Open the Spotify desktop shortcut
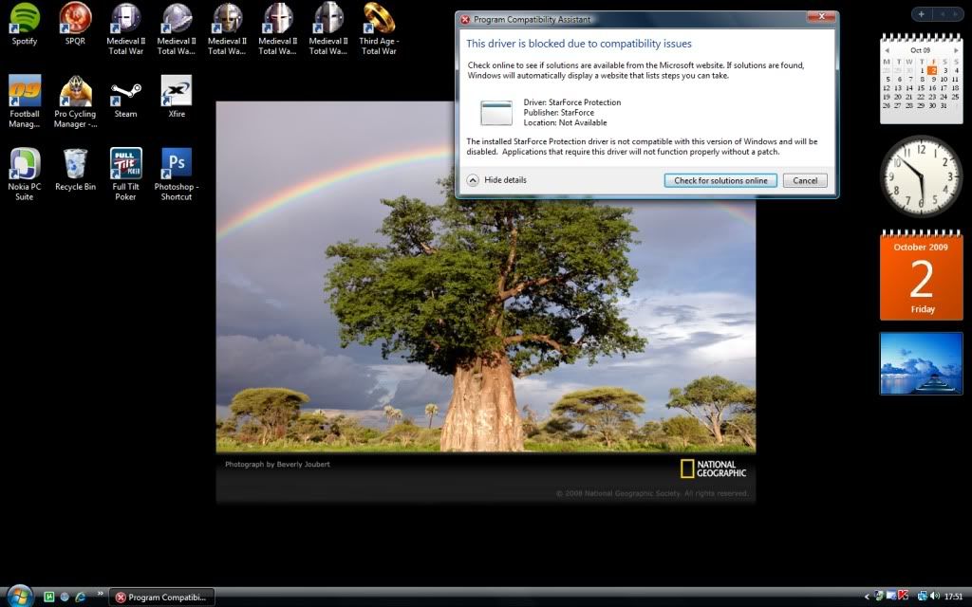Screen dimensions: 972x607 [x=24, y=24]
